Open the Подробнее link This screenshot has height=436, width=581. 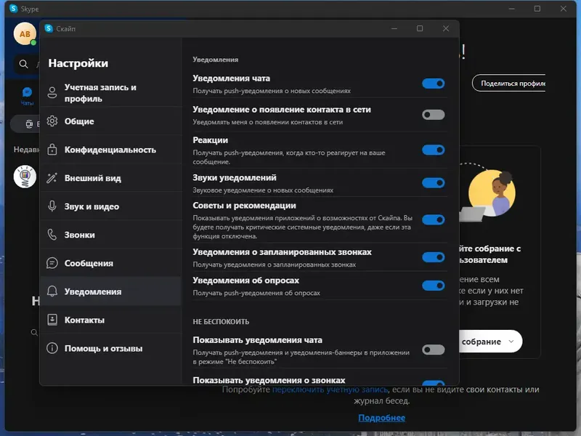click(381, 417)
